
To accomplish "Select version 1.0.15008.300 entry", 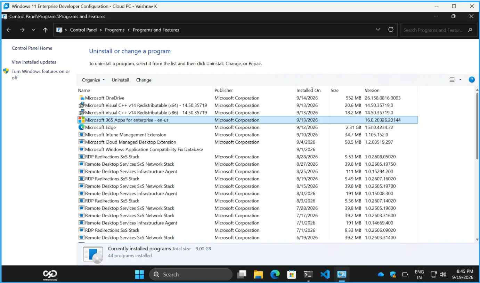I will point(247,193).
